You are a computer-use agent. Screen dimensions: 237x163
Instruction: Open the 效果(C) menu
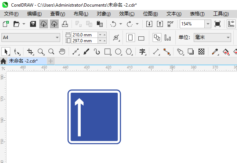pyautogui.click(x=127, y=14)
